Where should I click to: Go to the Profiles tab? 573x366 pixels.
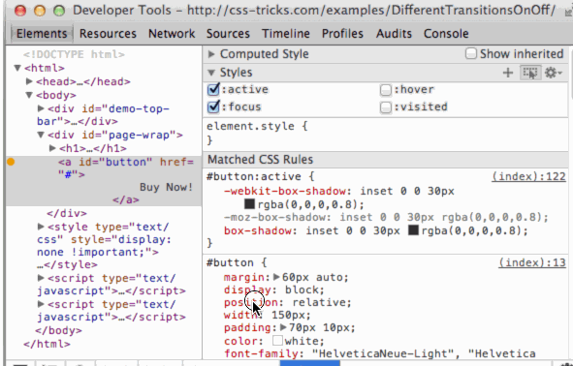342,34
